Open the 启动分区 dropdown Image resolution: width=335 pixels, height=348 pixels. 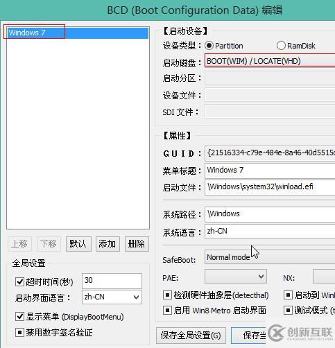(x=270, y=78)
